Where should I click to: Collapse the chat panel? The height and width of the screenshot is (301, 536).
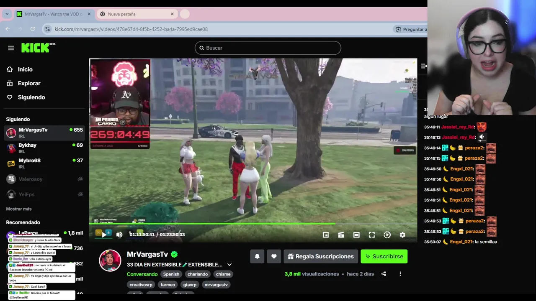coord(424,66)
